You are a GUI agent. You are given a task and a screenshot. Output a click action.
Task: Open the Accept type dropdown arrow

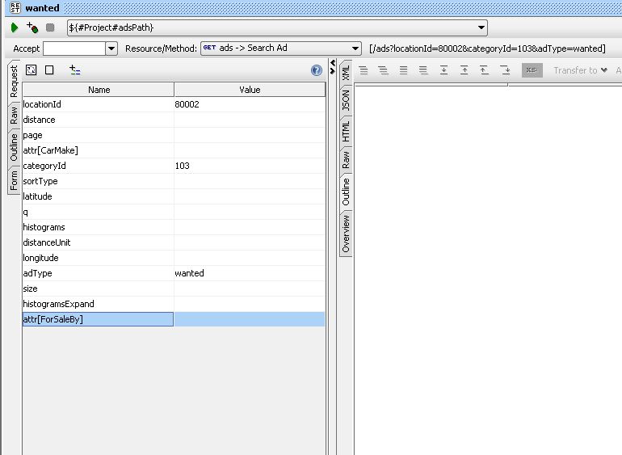point(111,48)
